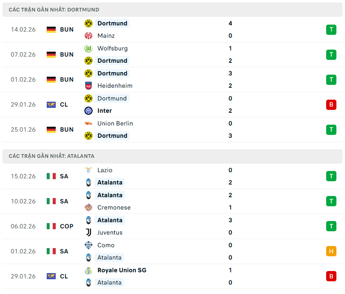This screenshot has height=294, width=345.
Task: Select the Dortmund recent matches header
Action: (54, 9)
